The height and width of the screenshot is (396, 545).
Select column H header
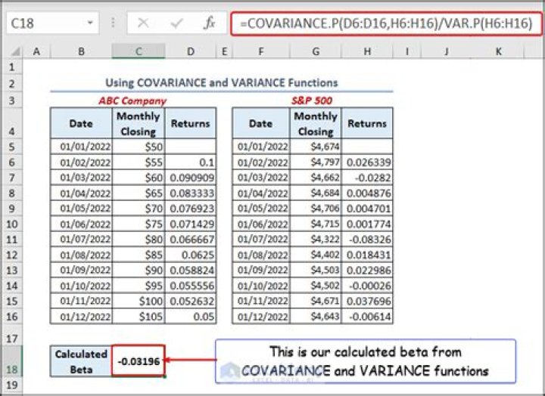tap(367, 52)
